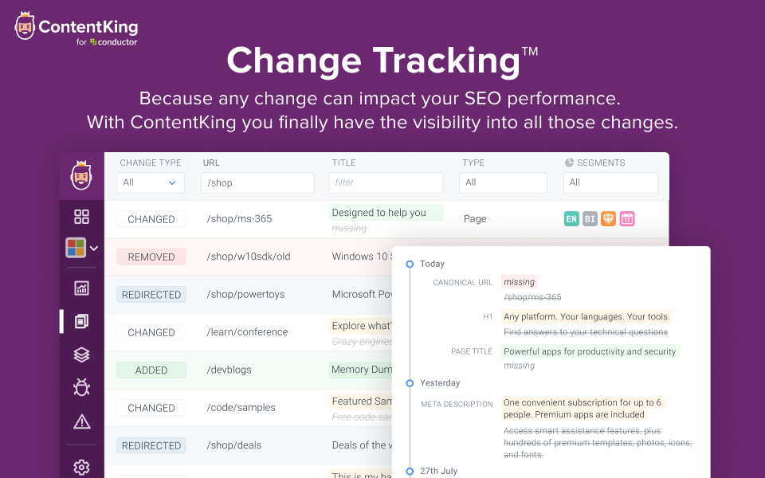Image resolution: width=765 pixels, height=478 pixels.
Task: Open the Segments filter dropdown
Action: 610,182
